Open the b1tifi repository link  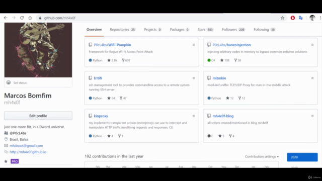coord(98,78)
